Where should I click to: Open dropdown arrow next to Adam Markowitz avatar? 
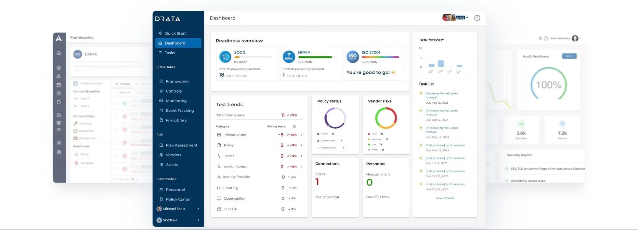581,39
